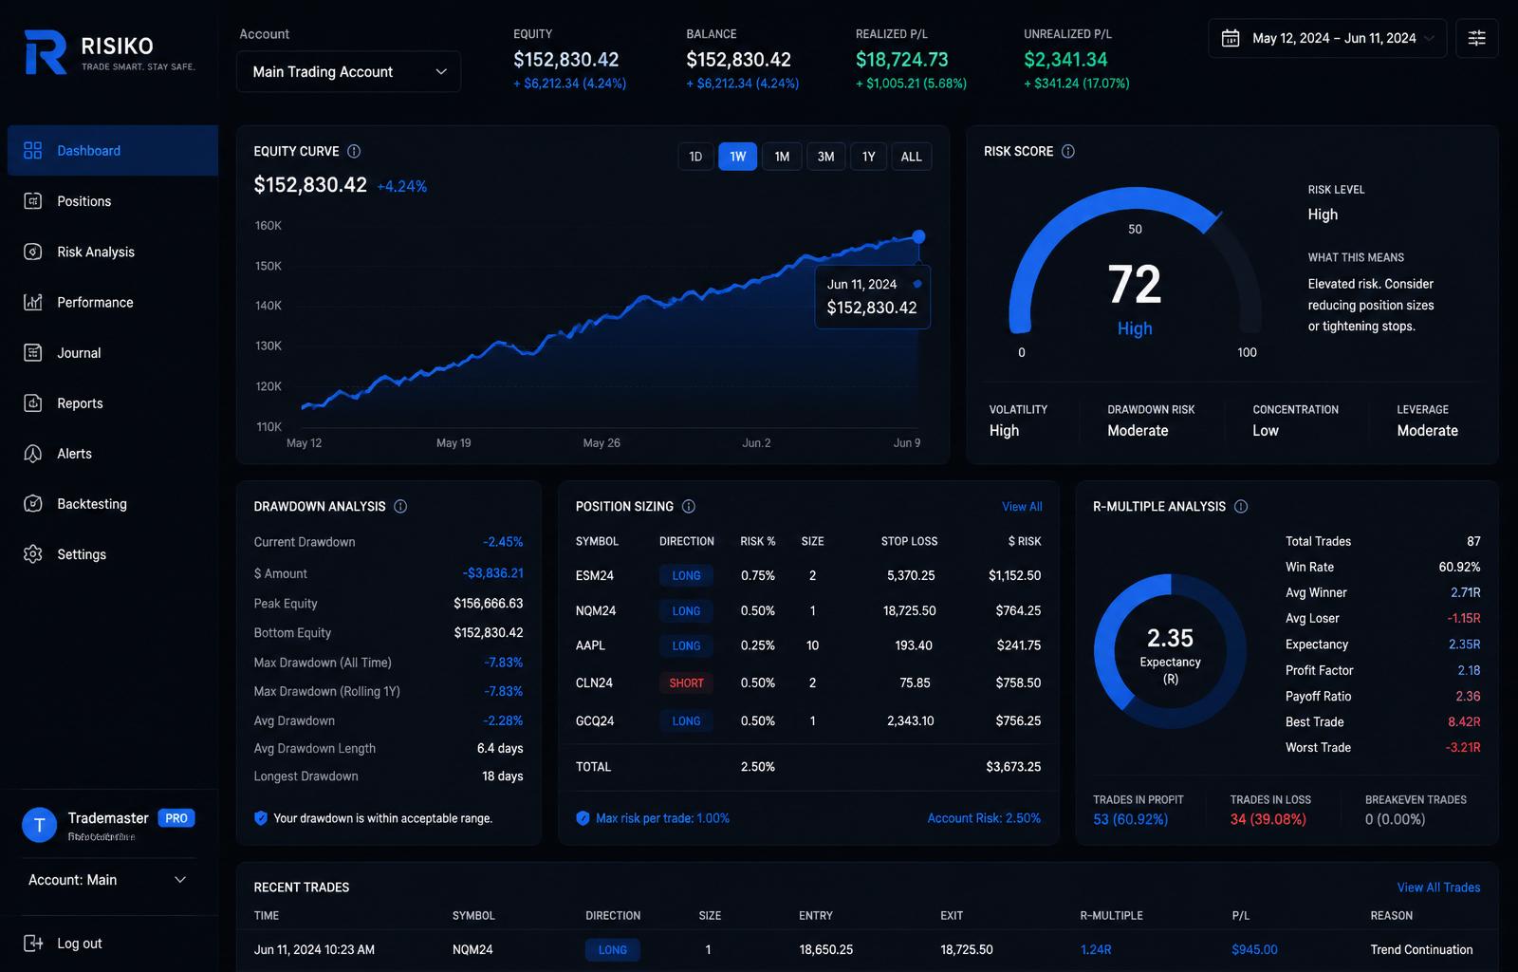The width and height of the screenshot is (1518, 972).
Task: Click R-Multiple Analysis info icon
Action: coord(1241,506)
